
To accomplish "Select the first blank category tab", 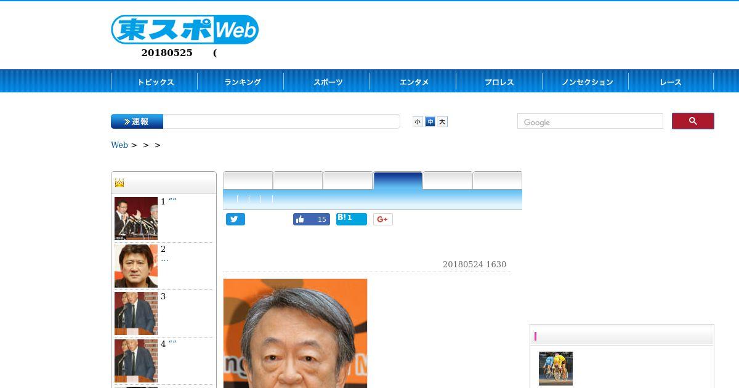I will (x=248, y=180).
